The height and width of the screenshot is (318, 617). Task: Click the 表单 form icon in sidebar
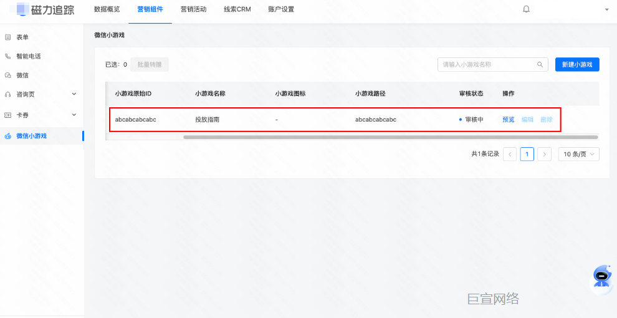tap(7, 37)
